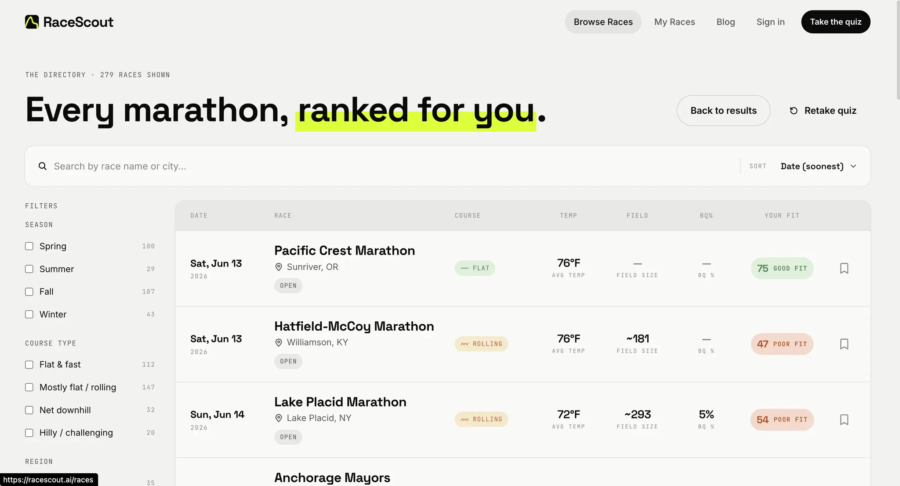This screenshot has width=900, height=486.
Task: Tick the Flat & fast course filter
Action: [29, 364]
